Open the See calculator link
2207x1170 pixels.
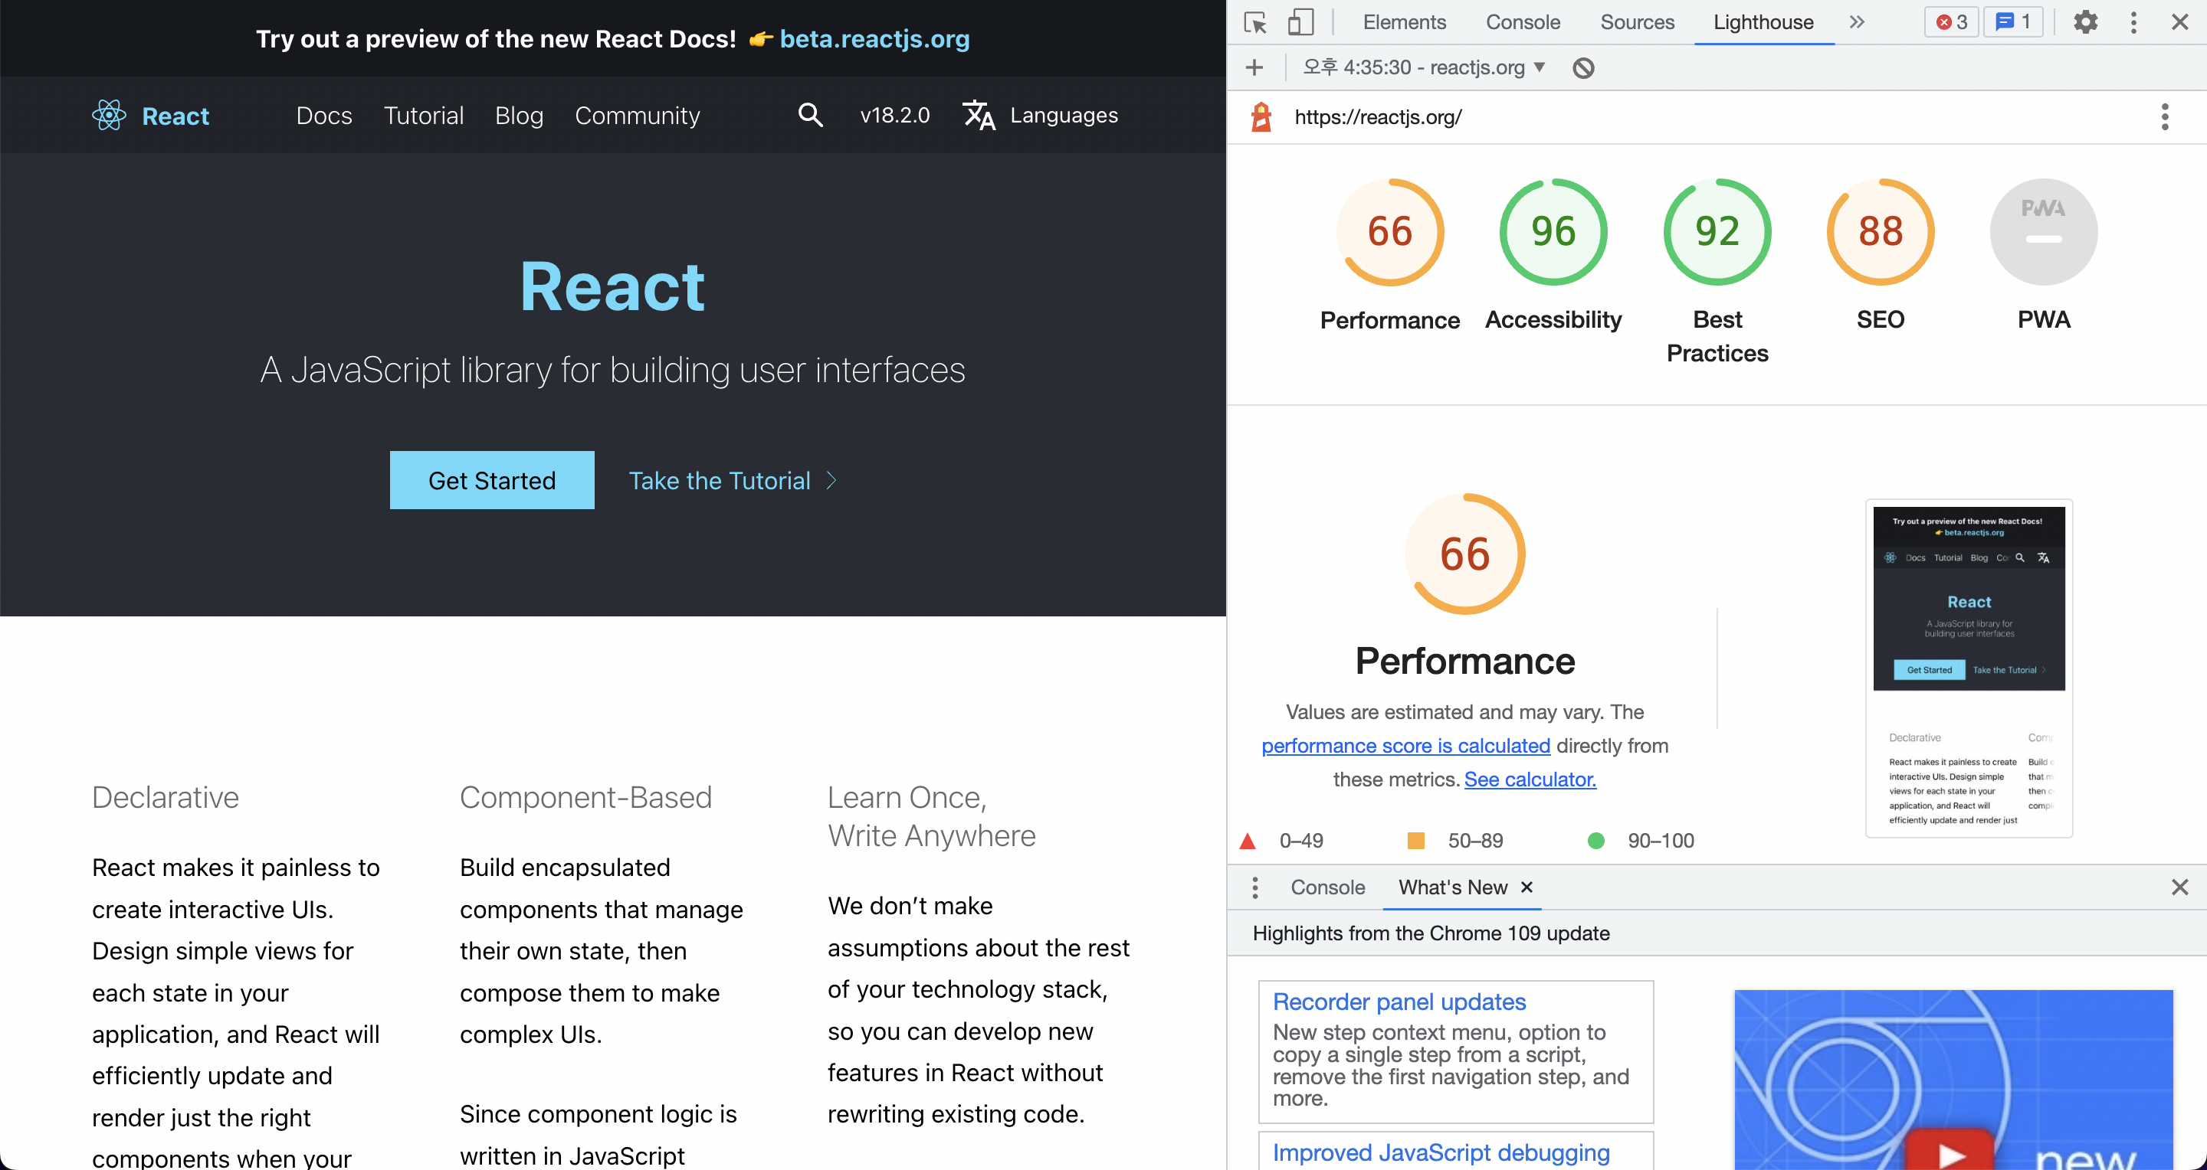[1530, 779]
